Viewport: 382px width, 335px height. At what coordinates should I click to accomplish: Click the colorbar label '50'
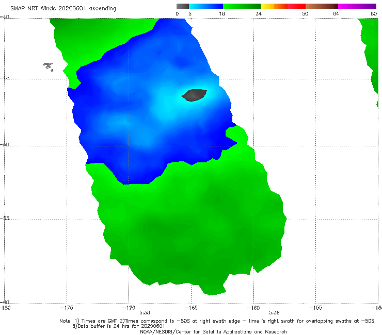tap(305, 14)
